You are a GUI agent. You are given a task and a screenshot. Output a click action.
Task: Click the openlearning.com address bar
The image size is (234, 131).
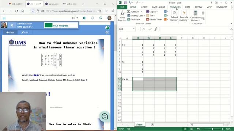coord(71,11)
